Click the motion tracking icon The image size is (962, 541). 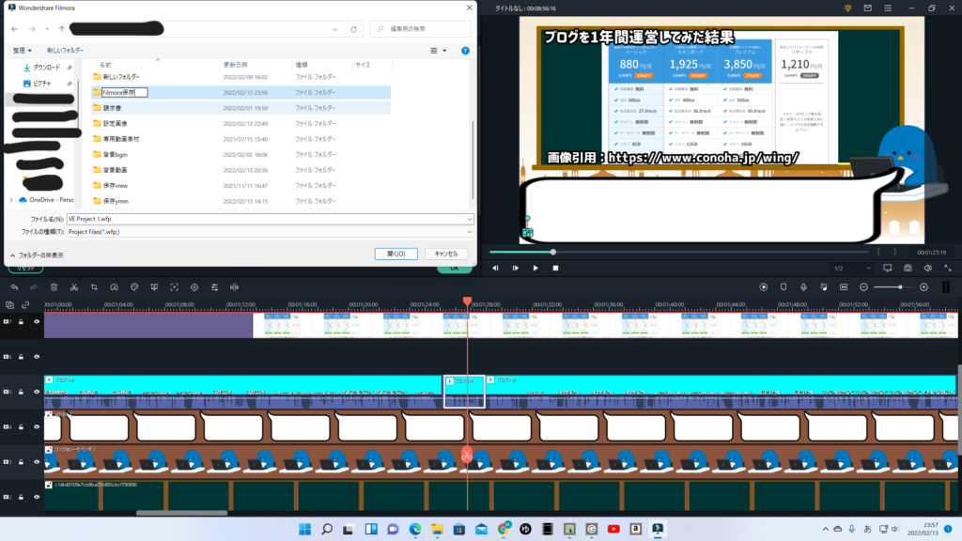(x=174, y=287)
